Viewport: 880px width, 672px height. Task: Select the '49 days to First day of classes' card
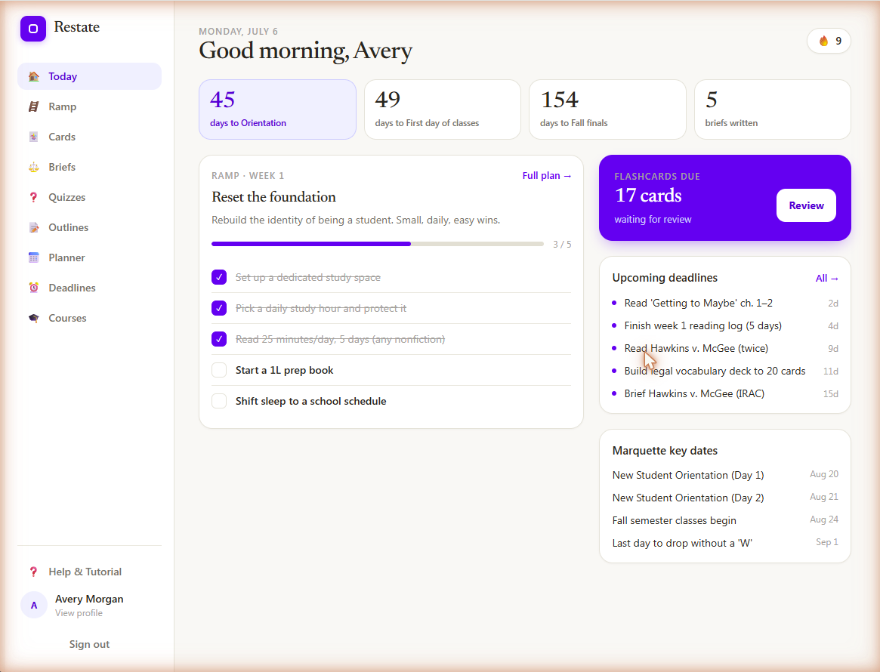442,109
